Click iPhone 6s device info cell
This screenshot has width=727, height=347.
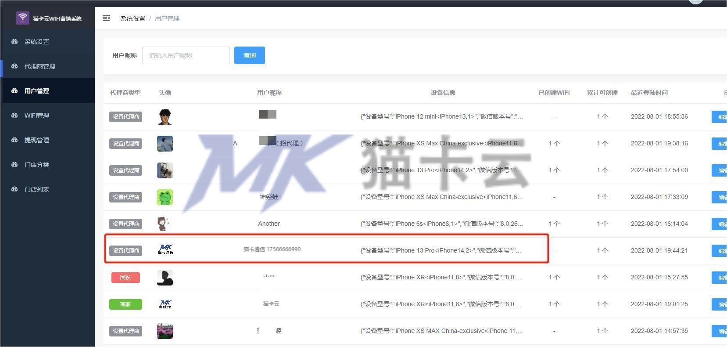pyautogui.click(x=442, y=224)
